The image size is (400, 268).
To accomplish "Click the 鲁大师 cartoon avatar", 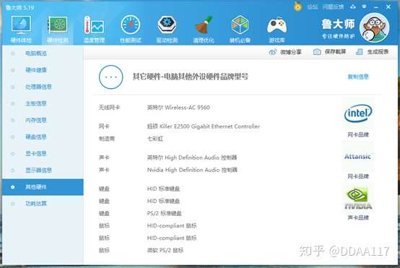I will (x=374, y=27).
